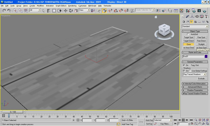210x126 pixels.
Task: Activate Select and Scale tool
Action: tap(76, 11)
